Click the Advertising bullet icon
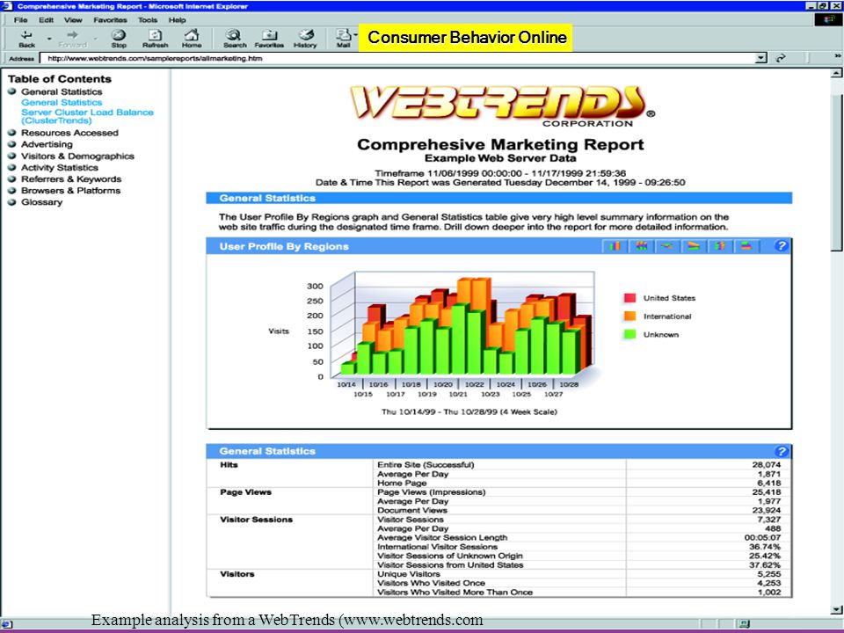This screenshot has height=633, width=844. [11, 143]
